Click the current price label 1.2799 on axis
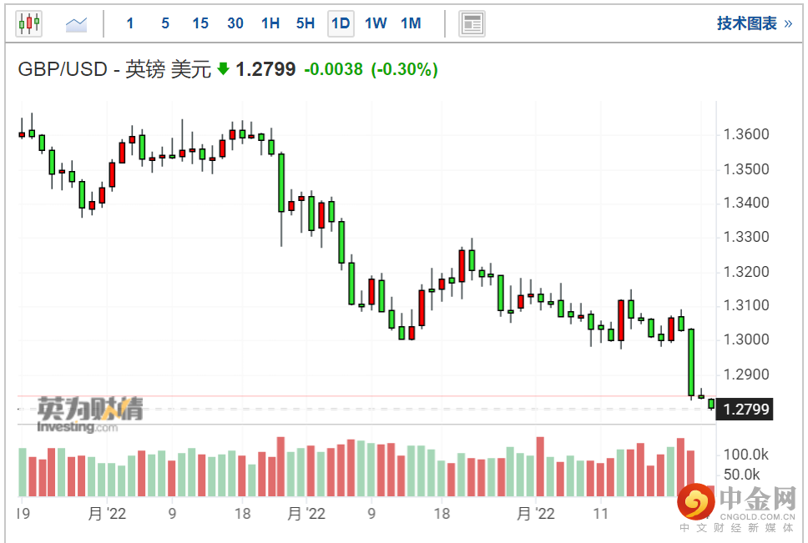The image size is (808, 543). [746, 409]
